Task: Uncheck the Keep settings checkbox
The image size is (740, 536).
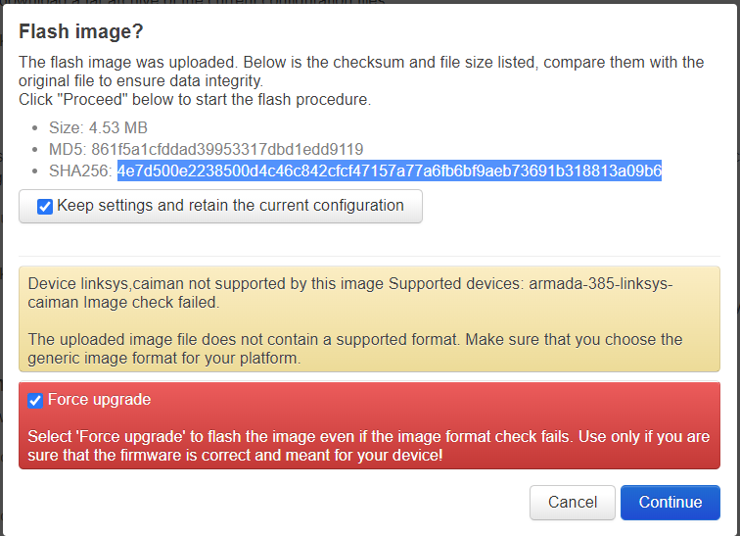Action: 45,207
